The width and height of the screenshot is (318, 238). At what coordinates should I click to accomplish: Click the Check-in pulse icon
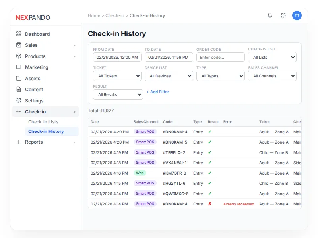[19, 111]
